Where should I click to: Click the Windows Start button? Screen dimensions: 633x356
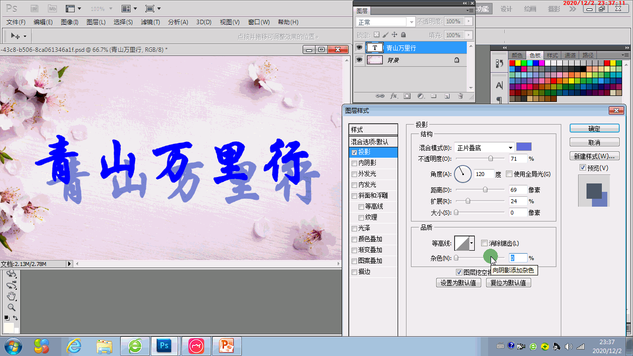tap(13, 346)
